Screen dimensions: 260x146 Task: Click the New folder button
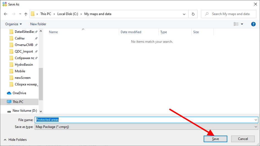pyautogui.click(x=38, y=24)
